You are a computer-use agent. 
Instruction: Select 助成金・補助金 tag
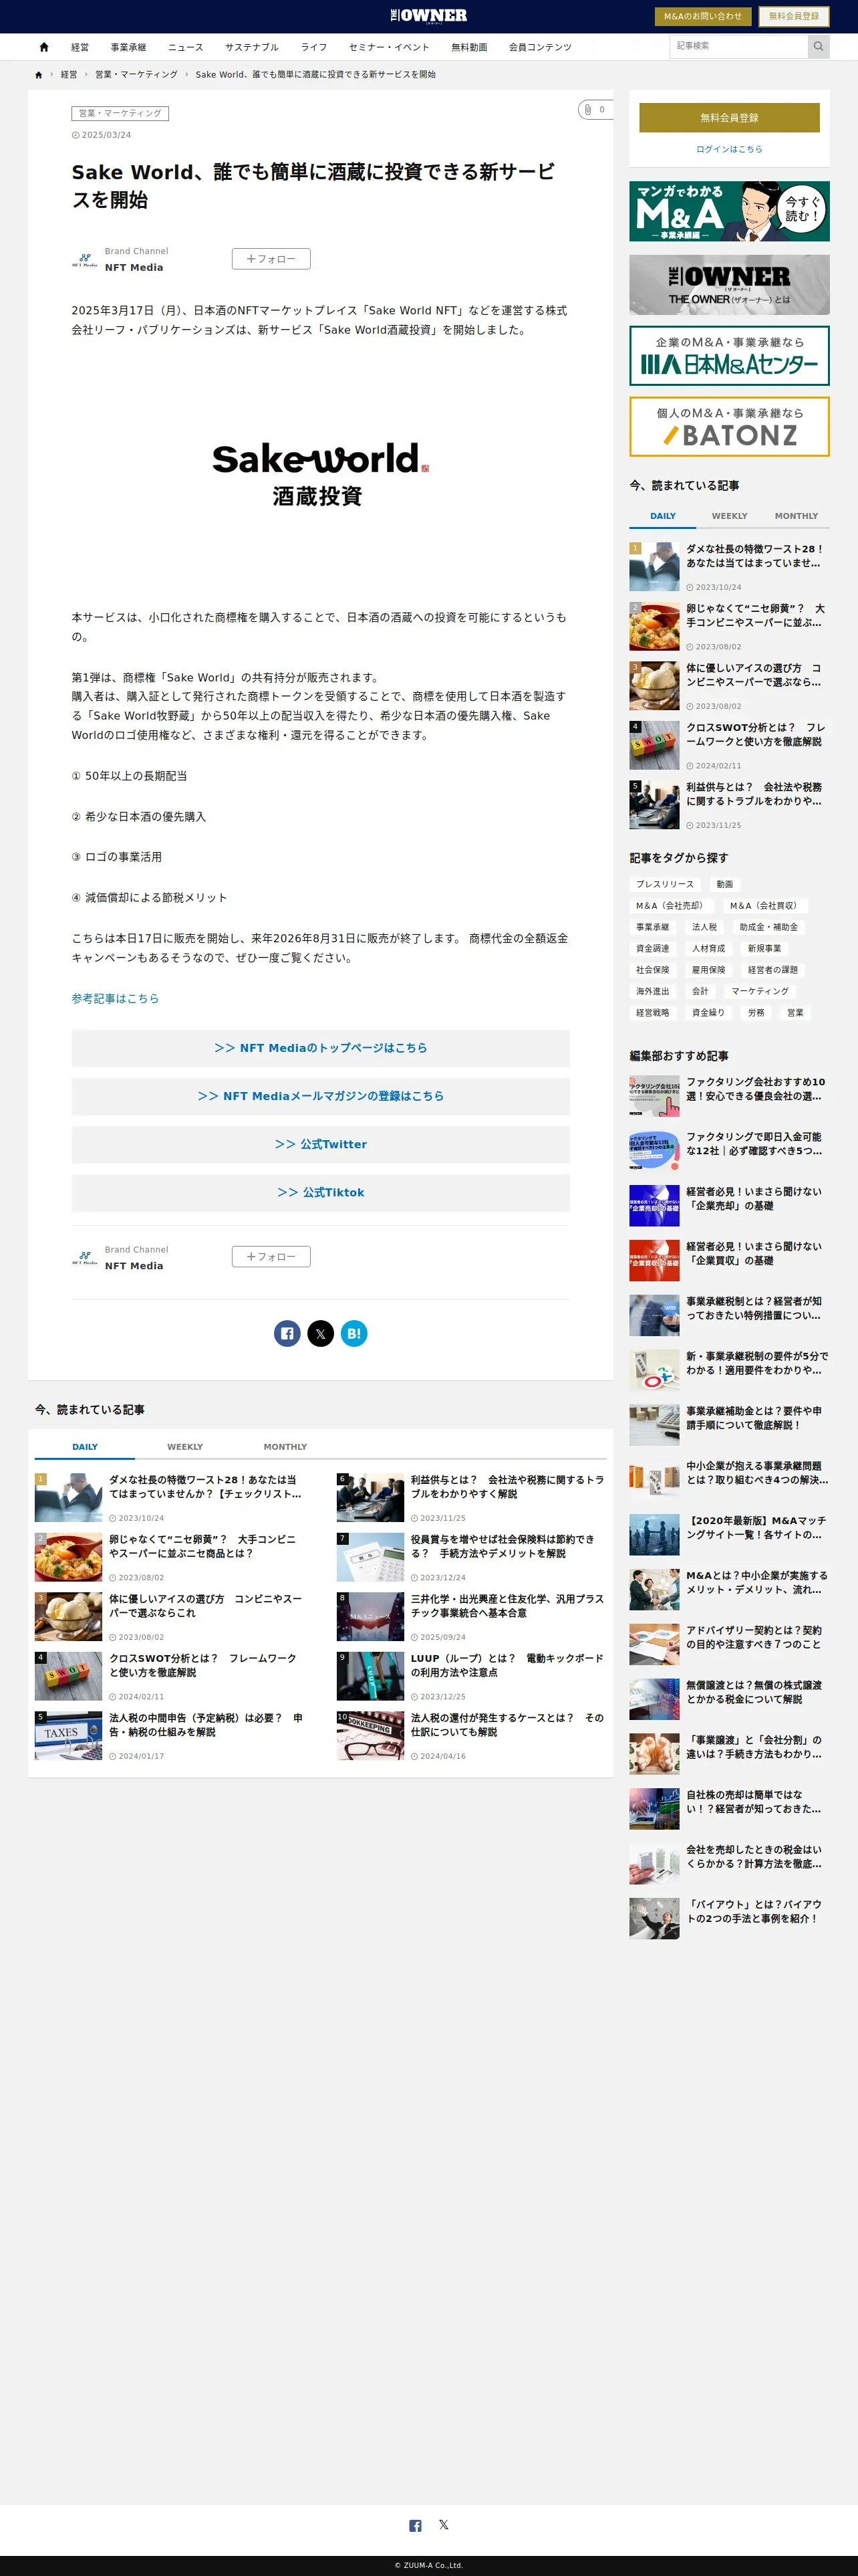pos(768,927)
